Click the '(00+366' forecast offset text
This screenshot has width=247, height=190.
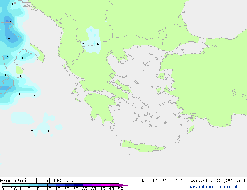(235, 181)
